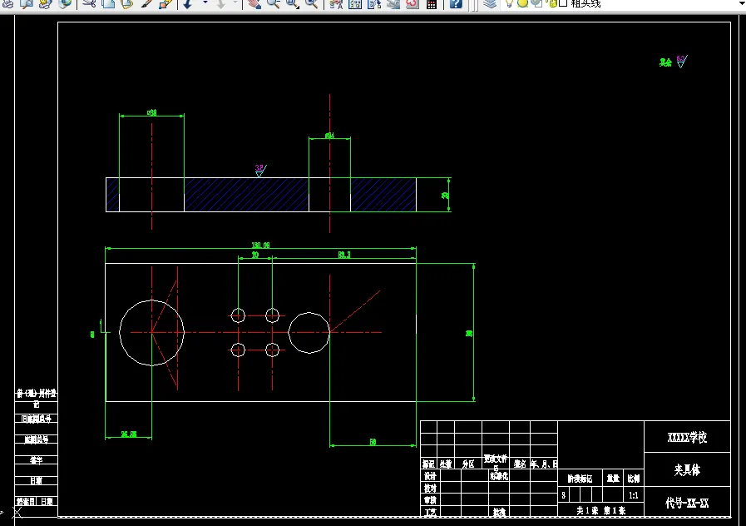The width and height of the screenshot is (746, 526).
Task: Click the Copy to clipboard icon
Action: point(108,4)
